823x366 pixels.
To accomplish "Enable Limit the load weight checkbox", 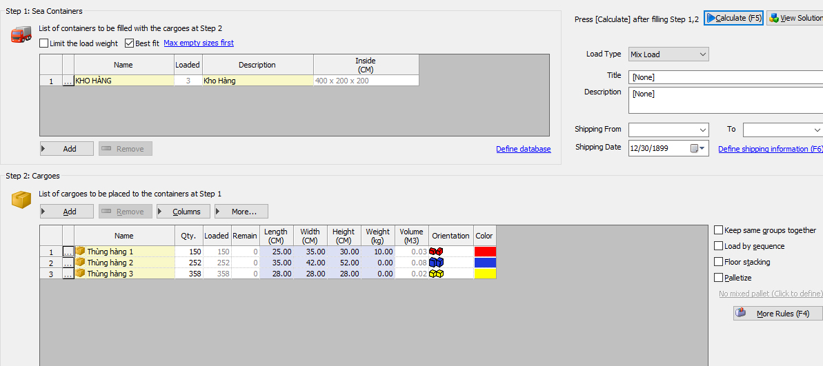I will 45,43.
